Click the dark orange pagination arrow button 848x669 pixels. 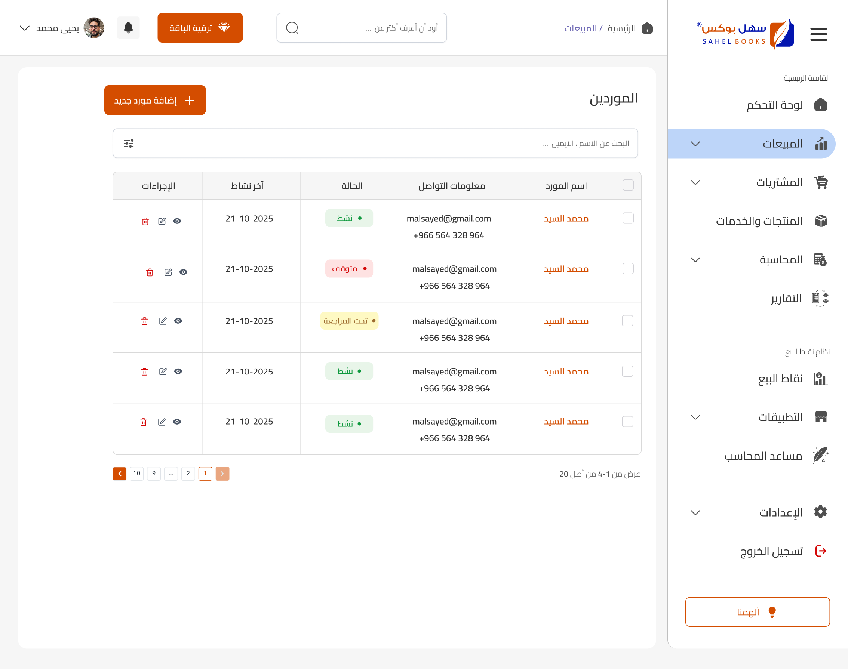[120, 474]
